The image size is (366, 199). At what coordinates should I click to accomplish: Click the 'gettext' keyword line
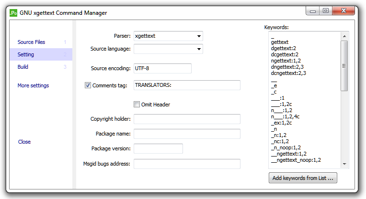point(280,42)
